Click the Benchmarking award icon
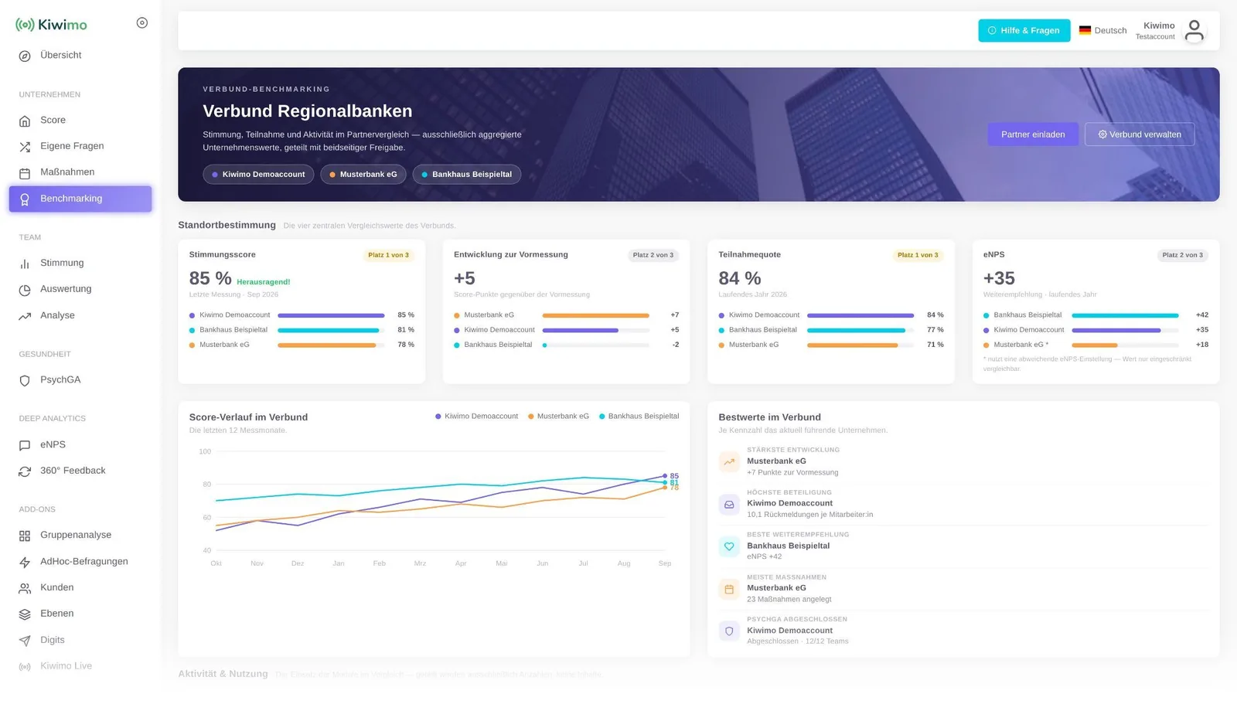The width and height of the screenshot is (1237, 711). pos(25,199)
